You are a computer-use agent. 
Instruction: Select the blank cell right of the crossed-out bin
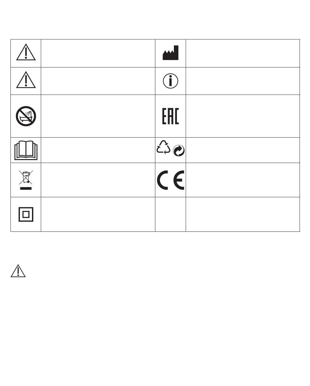tap(98, 180)
